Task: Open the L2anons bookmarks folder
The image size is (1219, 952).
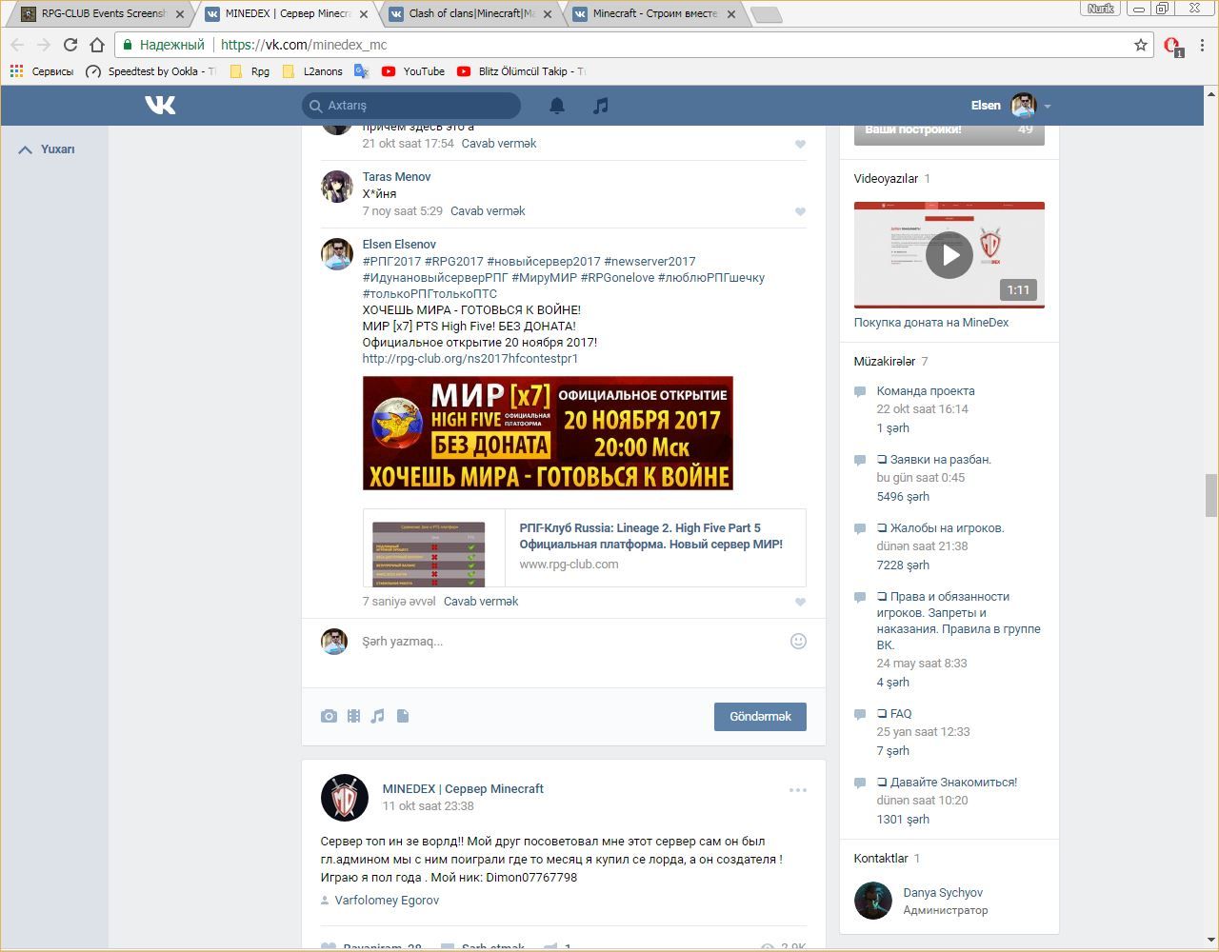Action: coord(312,71)
